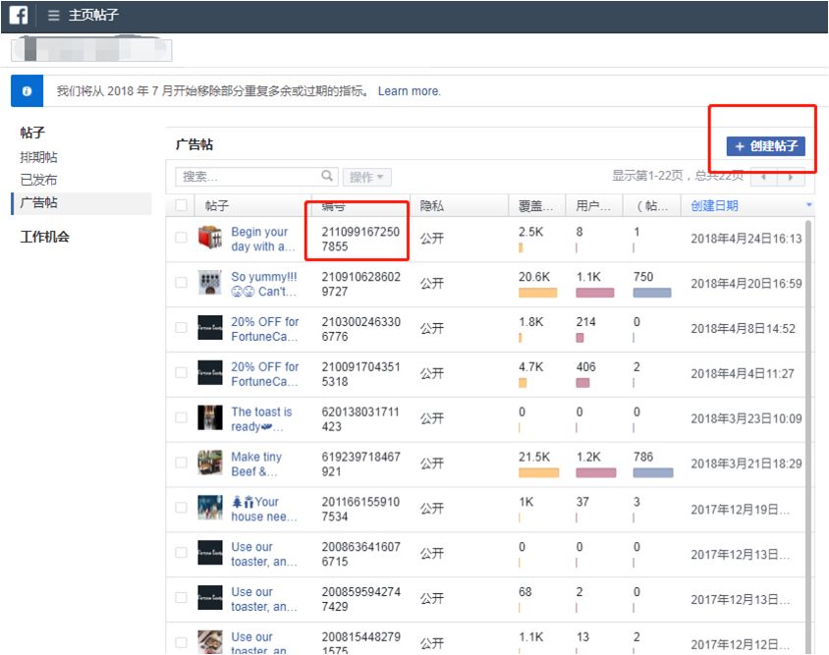Open the "Your house nee..." post link
Screen dimensions: 829x655
pos(264,509)
